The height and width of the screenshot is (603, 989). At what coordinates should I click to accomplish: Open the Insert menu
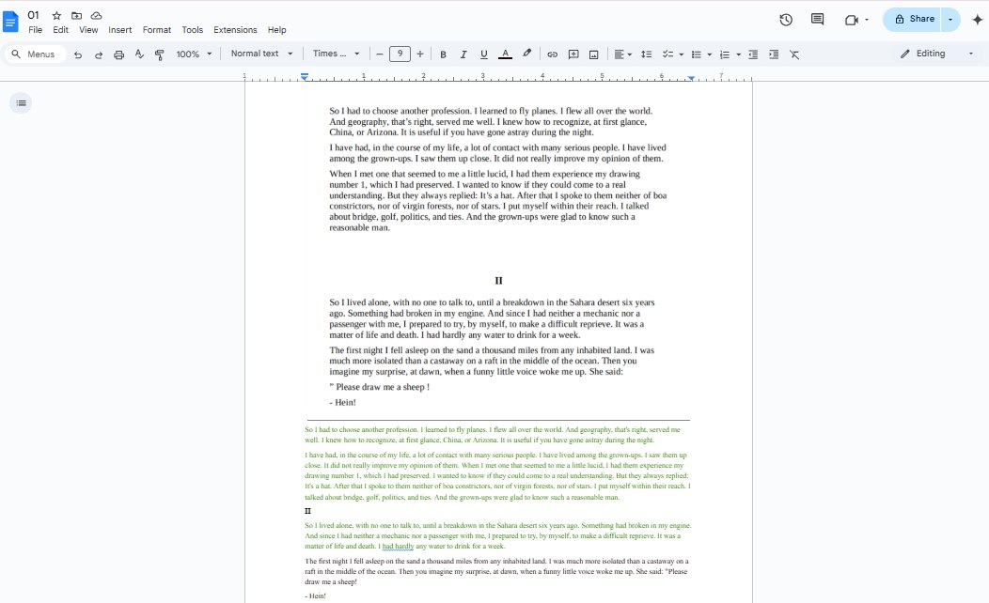[x=119, y=29]
